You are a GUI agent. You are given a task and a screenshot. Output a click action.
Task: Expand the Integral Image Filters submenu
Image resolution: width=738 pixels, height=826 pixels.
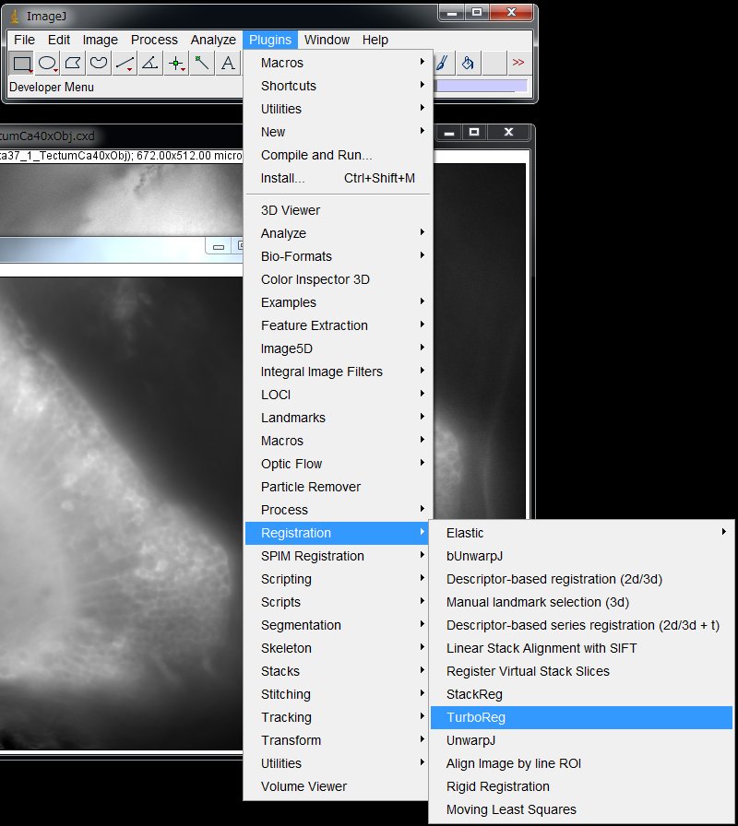point(338,372)
